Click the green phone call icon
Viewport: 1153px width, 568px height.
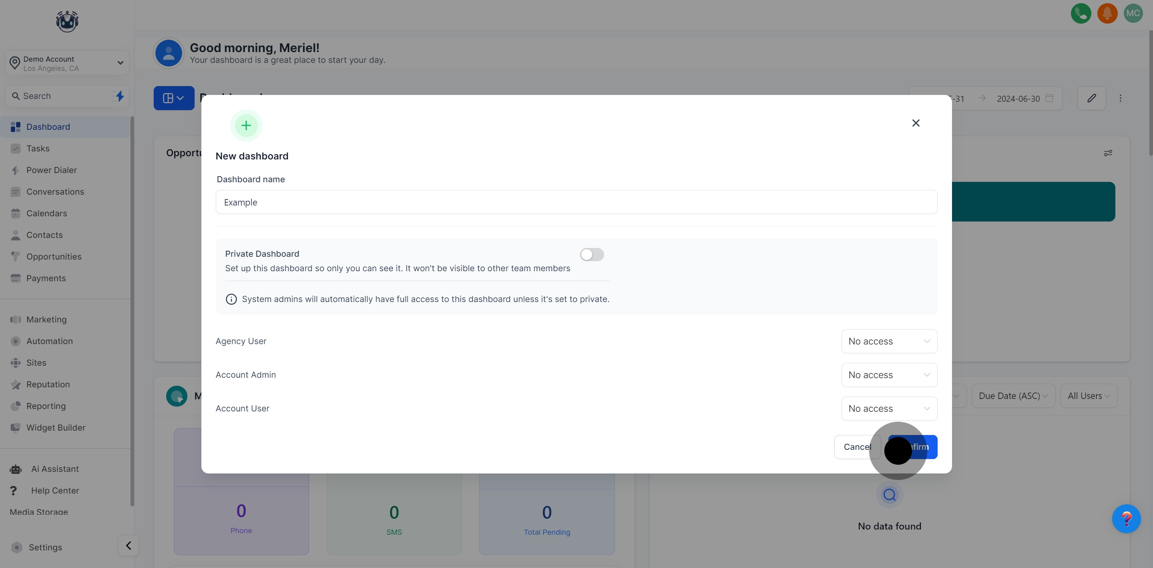pyautogui.click(x=1081, y=13)
